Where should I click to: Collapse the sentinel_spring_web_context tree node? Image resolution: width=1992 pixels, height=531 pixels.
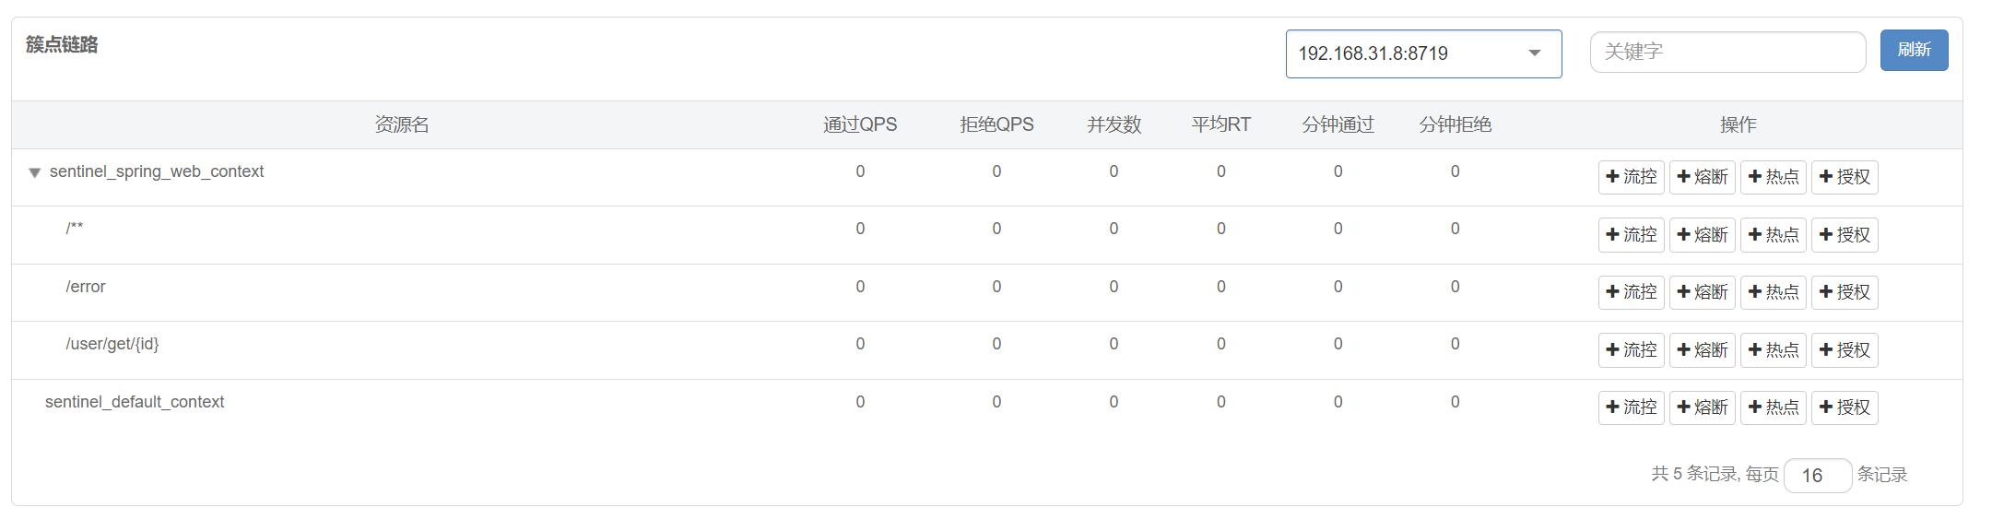click(x=34, y=172)
